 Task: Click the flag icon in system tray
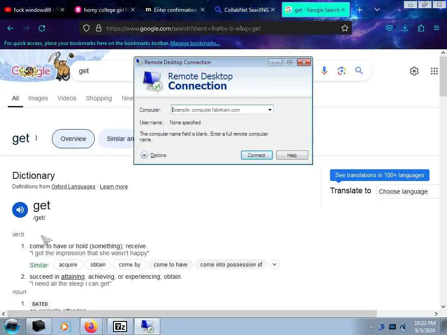click(x=382, y=327)
